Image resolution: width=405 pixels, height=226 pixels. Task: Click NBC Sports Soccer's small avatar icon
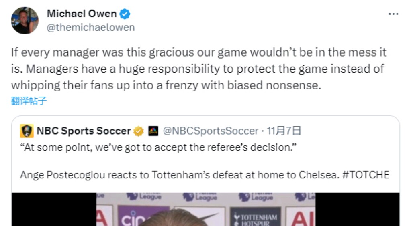coord(27,131)
